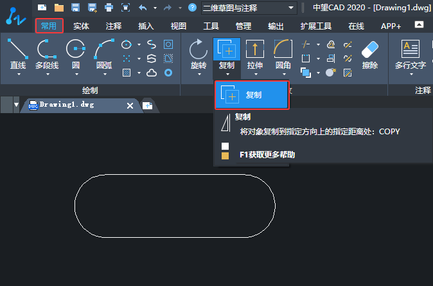Switch to the 扩展工具 ribbon tab
This screenshot has width=433, height=286.
tap(316, 26)
